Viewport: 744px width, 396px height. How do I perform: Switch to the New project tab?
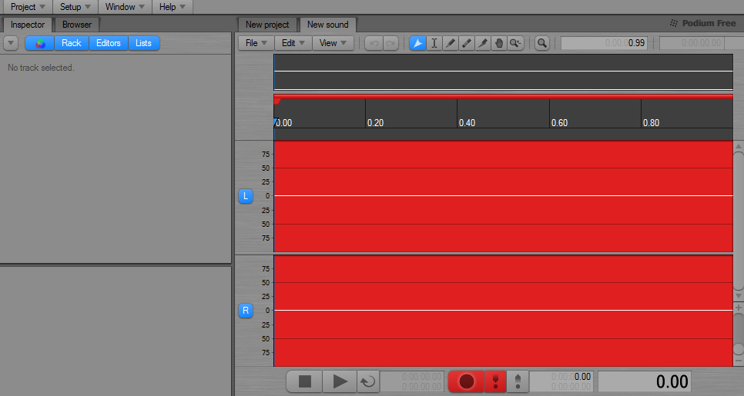point(267,25)
